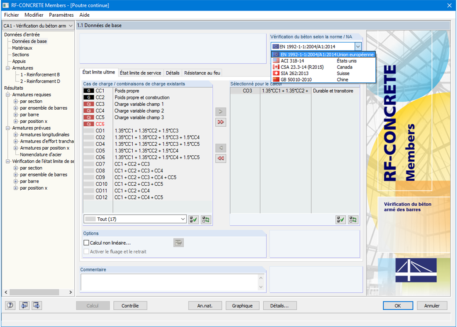This screenshot has width=457, height=327.
Task: Open the CA1 design case dropdown
Action: click(x=70, y=26)
